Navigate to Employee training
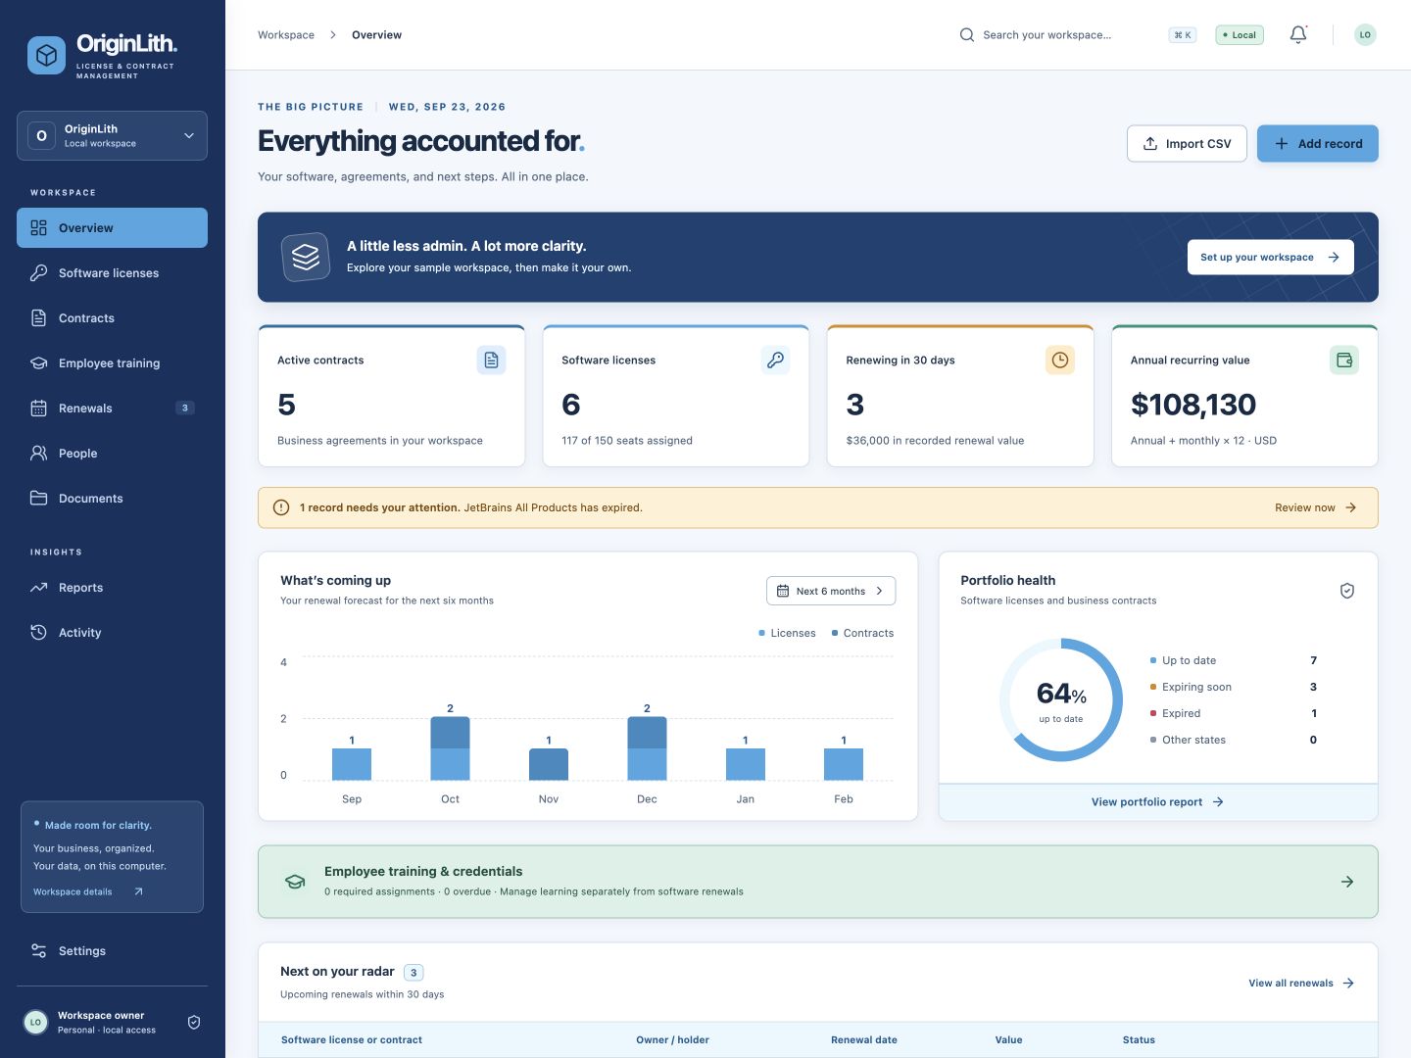The width and height of the screenshot is (1411, 1058). coord(112,362)
